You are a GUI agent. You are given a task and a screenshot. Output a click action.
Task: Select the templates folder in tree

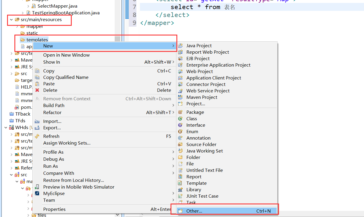37,40
